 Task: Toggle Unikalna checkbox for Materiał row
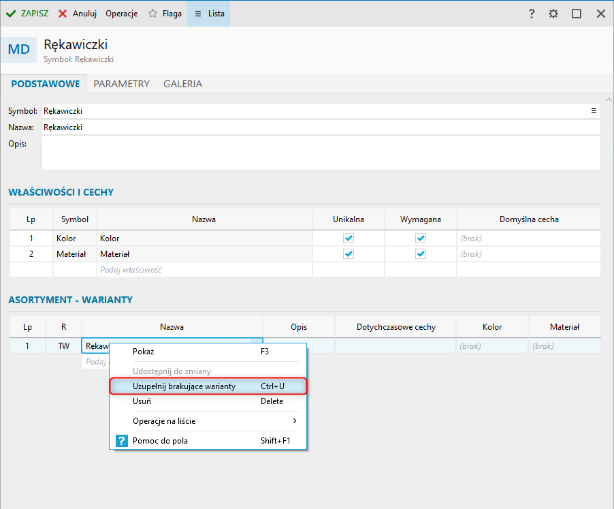click(x=349, y=253)
